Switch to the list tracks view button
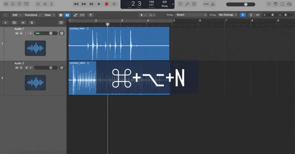The width and height of the screenshot is (295, 154). tap(67, 15)
